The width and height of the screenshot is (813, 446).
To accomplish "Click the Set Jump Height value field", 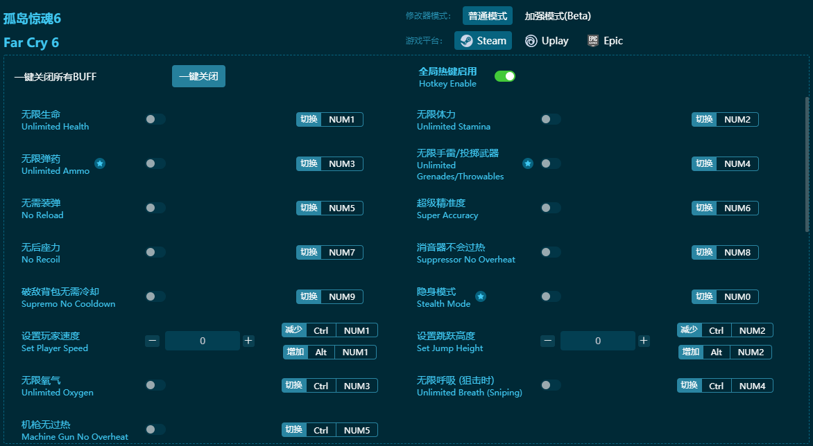I will pos(598,341).
